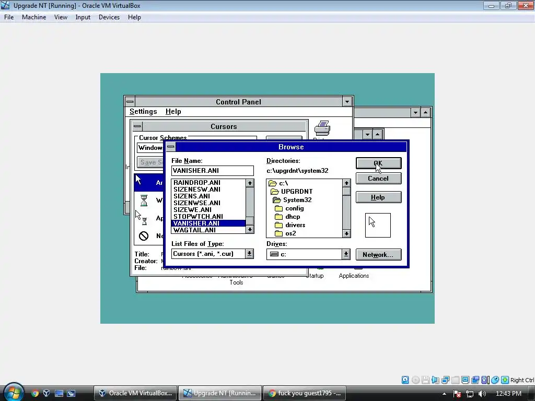
Task: Switch to Oracle VM VirtualBox taskbar button
Action: 135,393
